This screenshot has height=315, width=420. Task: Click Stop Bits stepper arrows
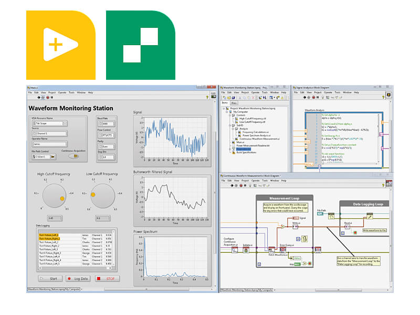100,157
